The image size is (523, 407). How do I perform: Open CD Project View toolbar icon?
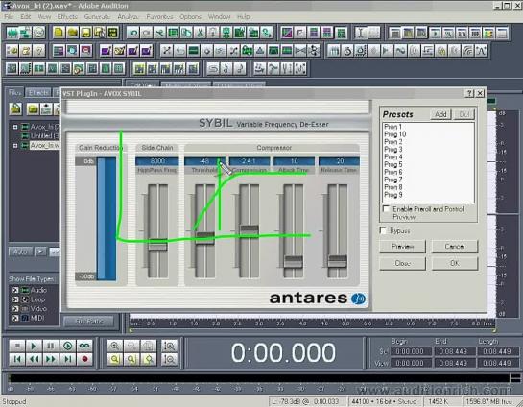pos(38,33)
